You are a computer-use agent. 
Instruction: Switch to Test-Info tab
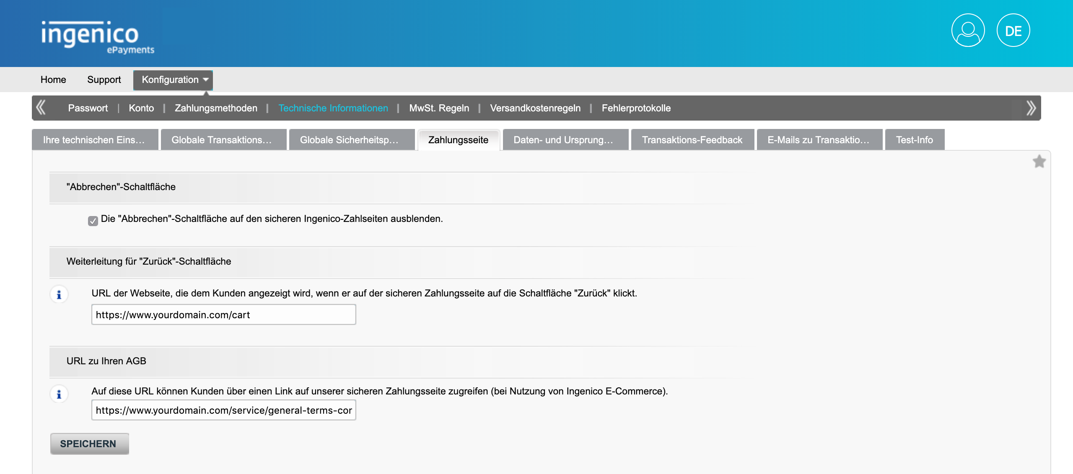915,139
